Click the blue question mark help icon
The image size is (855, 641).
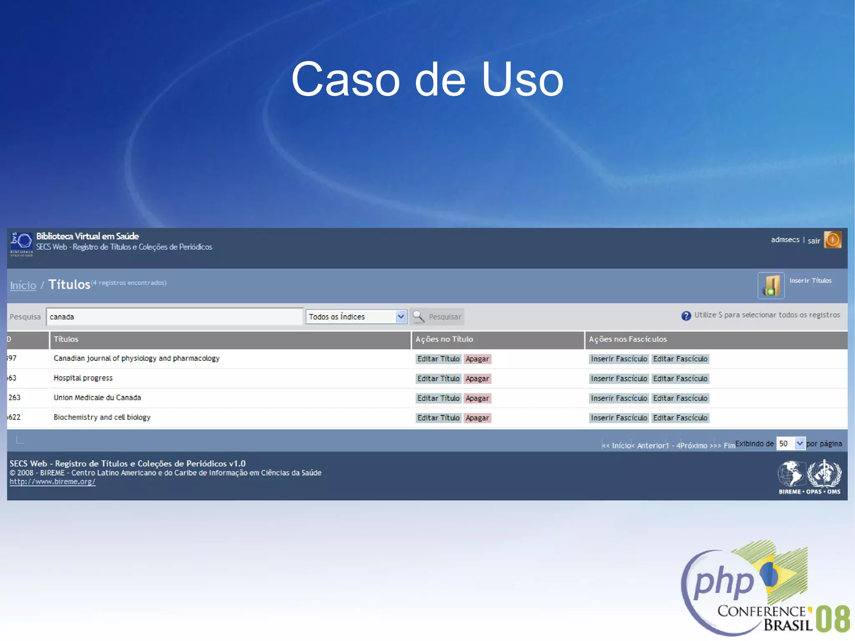click(x=686, y=316)
